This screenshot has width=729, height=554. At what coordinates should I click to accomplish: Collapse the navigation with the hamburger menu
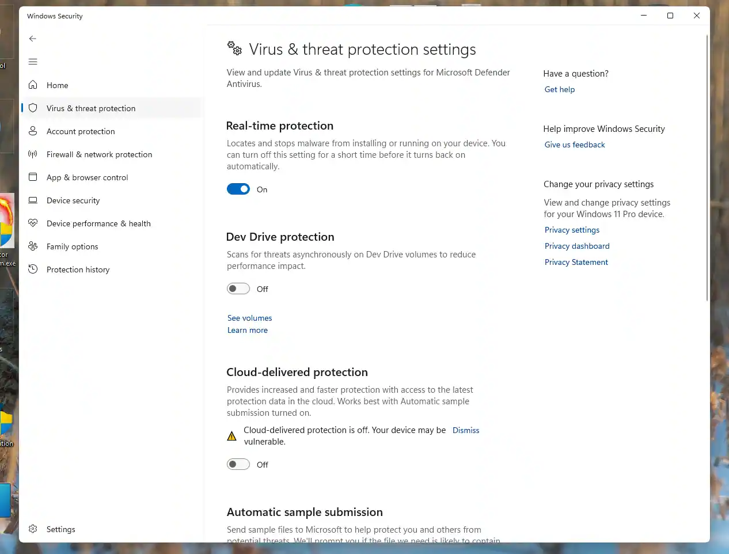33,62
